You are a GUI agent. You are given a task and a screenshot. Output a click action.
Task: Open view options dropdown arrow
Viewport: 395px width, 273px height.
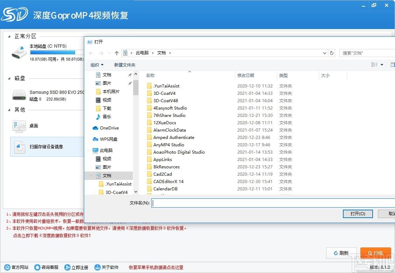[382, 65]
